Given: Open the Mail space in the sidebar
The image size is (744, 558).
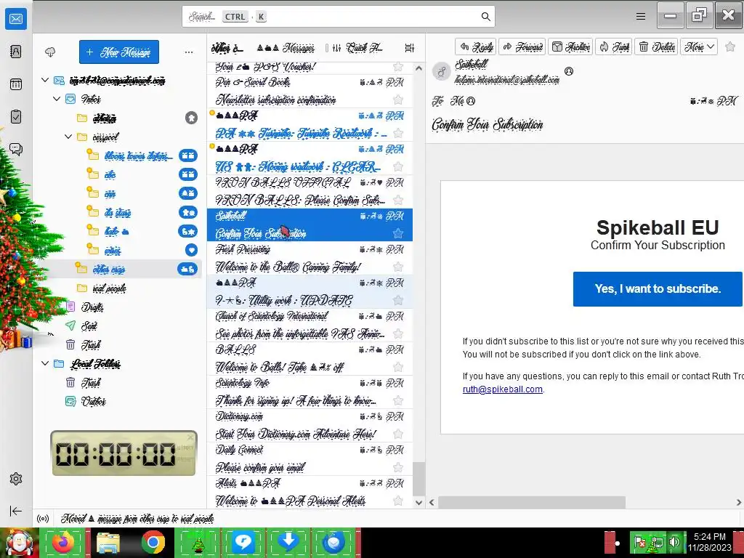Looking at the screenshot, I should (x=16, y=18).
